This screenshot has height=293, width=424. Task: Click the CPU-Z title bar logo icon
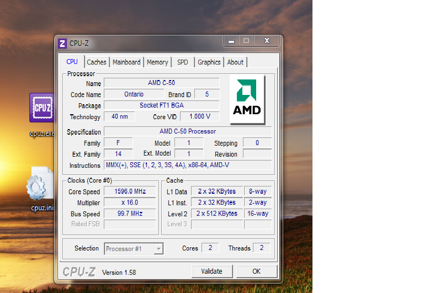(62, 44)
